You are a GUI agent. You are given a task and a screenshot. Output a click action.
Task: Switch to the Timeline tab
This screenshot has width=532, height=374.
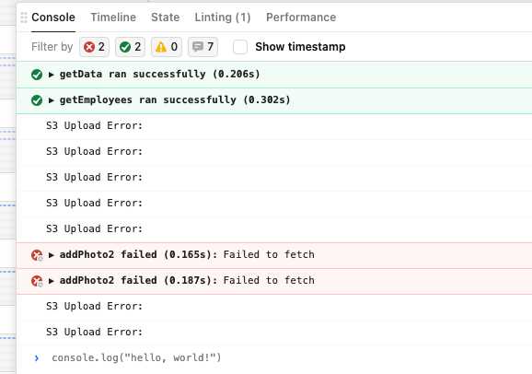(113, 18)
